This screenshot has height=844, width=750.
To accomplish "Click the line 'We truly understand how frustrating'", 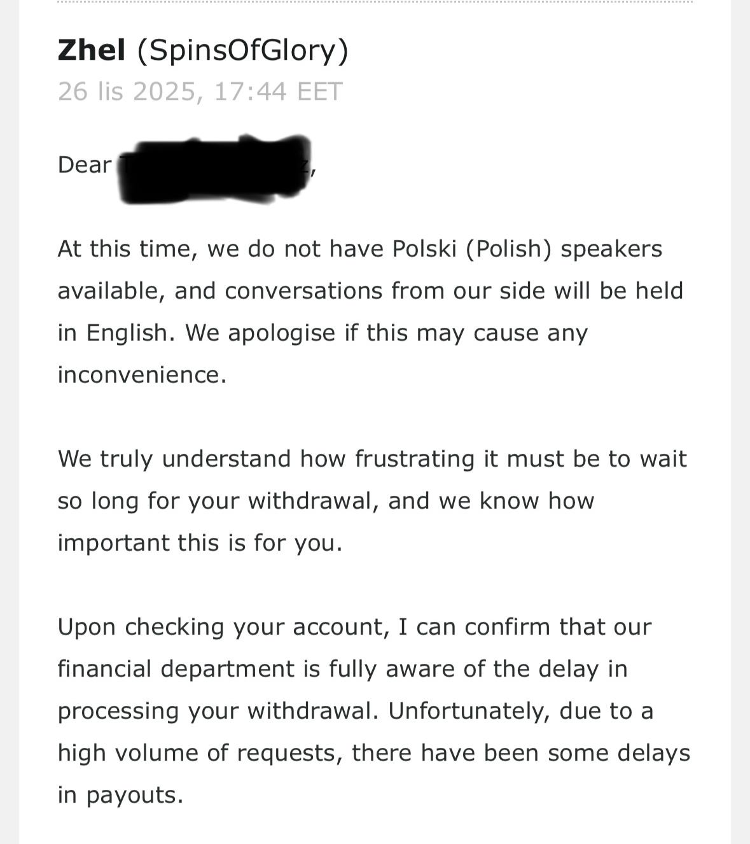I will tap(372, 459).
